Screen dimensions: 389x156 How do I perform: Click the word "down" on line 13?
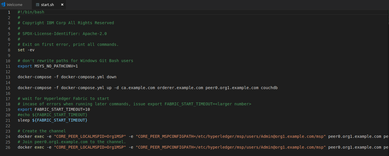112,77
